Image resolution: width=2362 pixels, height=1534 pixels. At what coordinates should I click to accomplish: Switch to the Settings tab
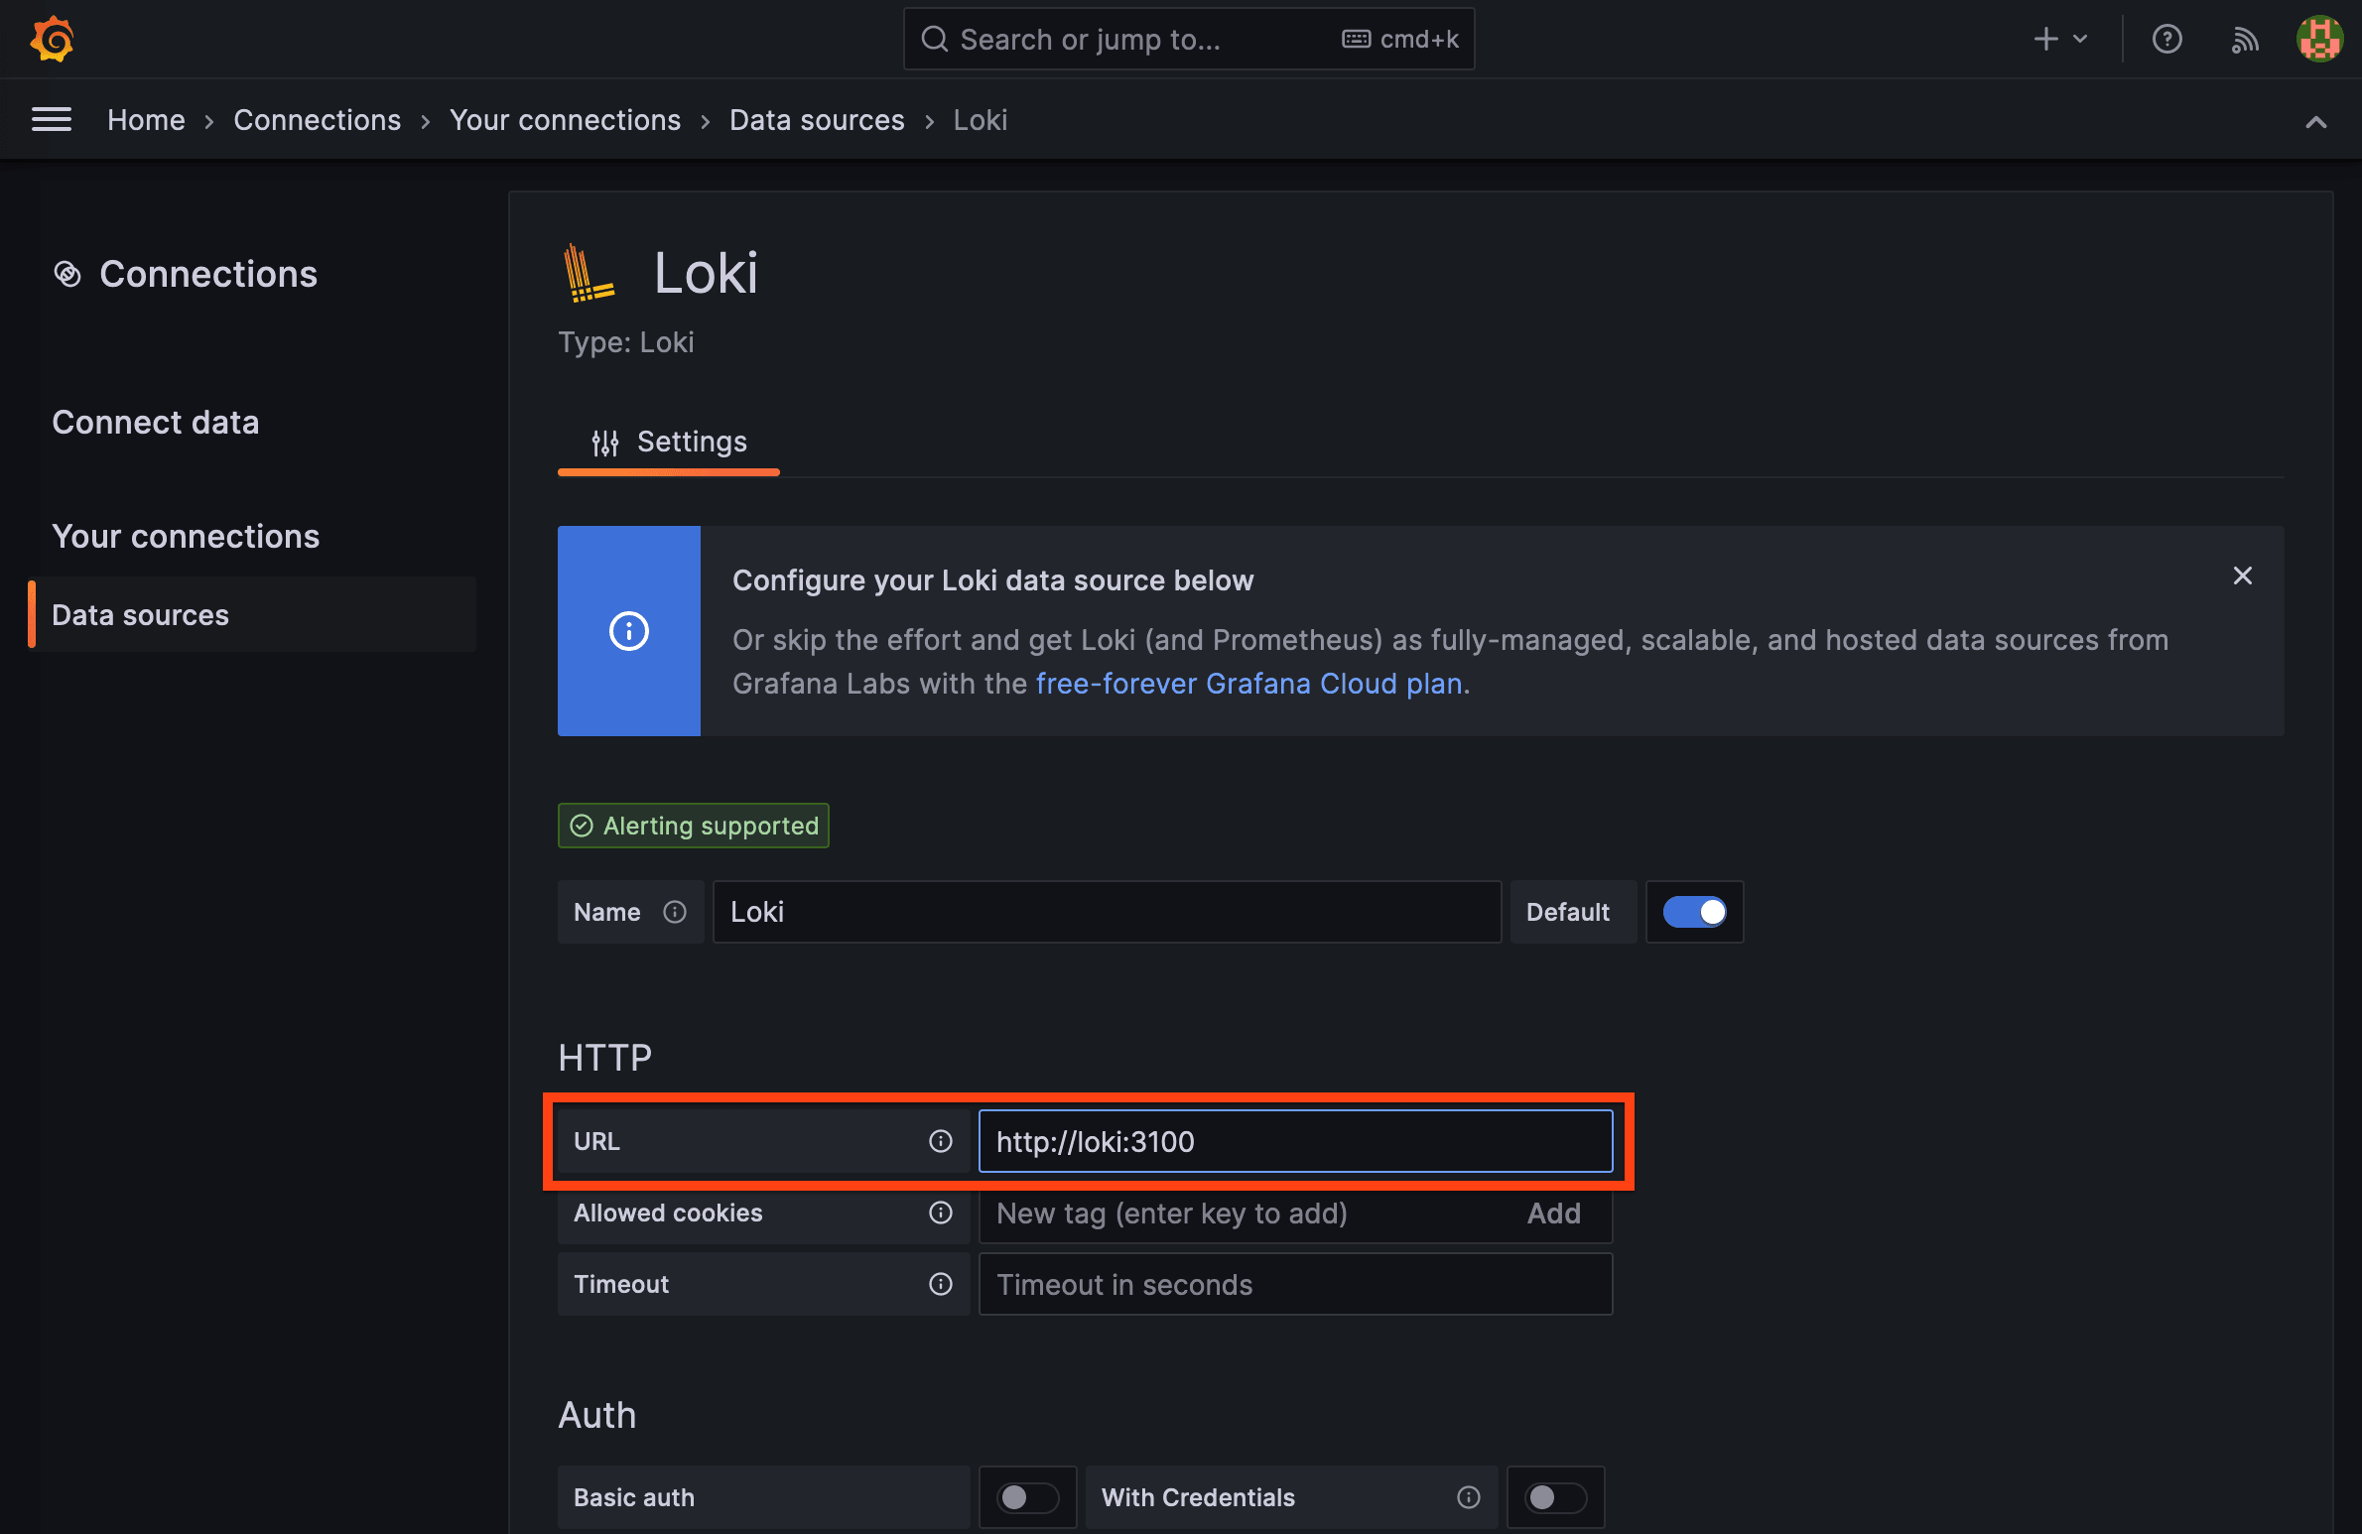pyautogui.click(x=669, y=443)
